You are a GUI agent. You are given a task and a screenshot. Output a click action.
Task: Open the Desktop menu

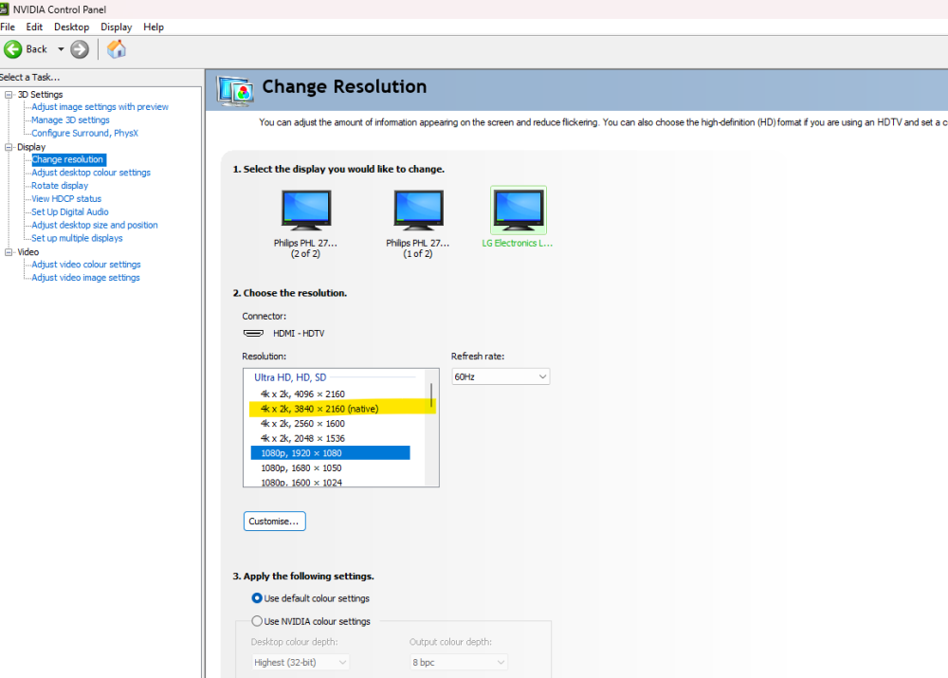coord(71,27)
